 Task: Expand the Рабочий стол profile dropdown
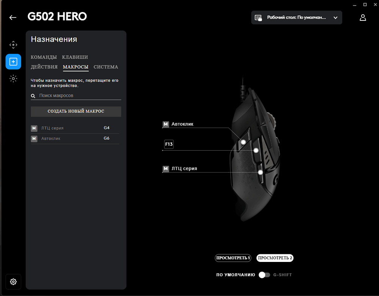click(x=335, y=18)
